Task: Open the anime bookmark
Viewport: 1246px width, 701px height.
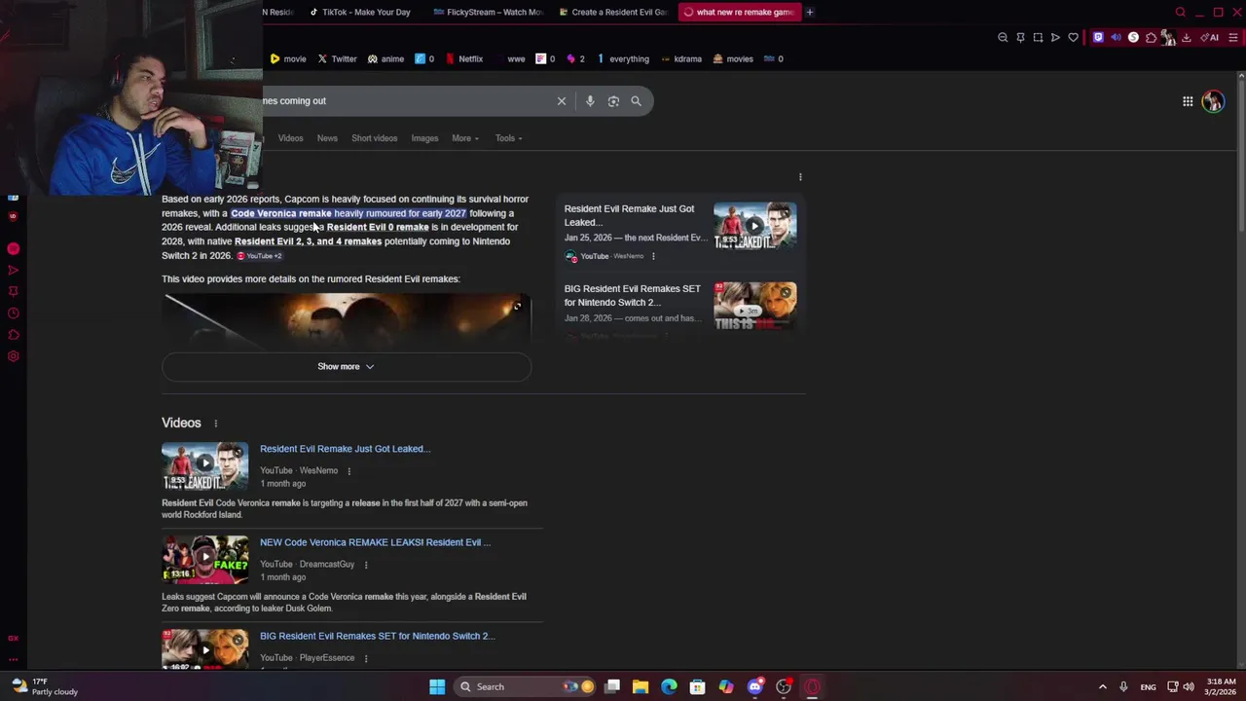Action: coord(385,59)
